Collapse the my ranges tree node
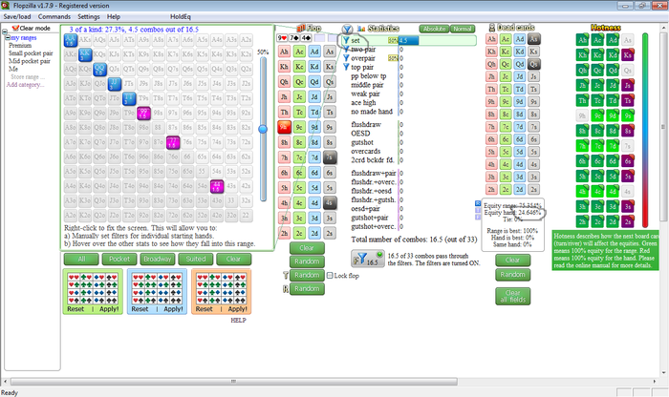669x397 pixels. point(8,37)
